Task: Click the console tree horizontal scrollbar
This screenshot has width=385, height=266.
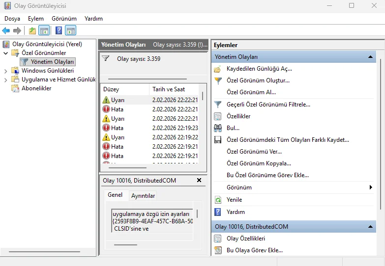Action: [44, 252]
